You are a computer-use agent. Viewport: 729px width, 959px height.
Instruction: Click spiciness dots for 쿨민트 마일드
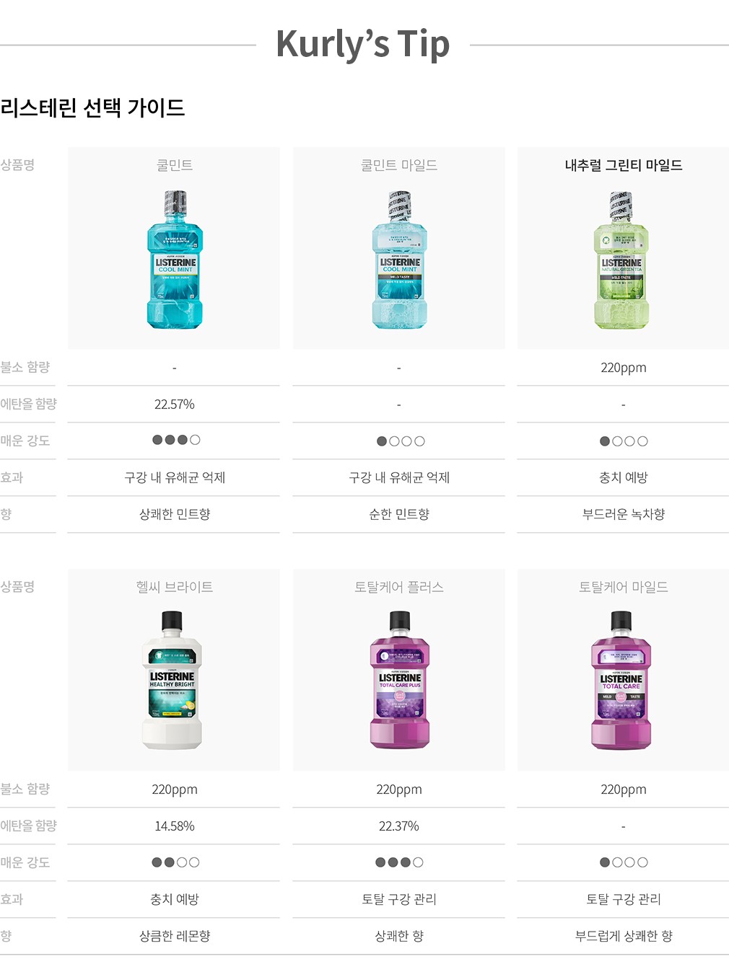pyautogui.click(x=401, y=441)
